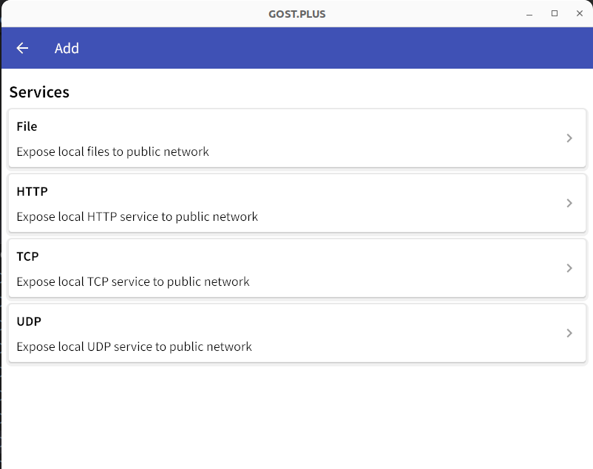The width and height of the screenshot is (593, 469).
Task: Select the File service title
Action: point(27,126)
